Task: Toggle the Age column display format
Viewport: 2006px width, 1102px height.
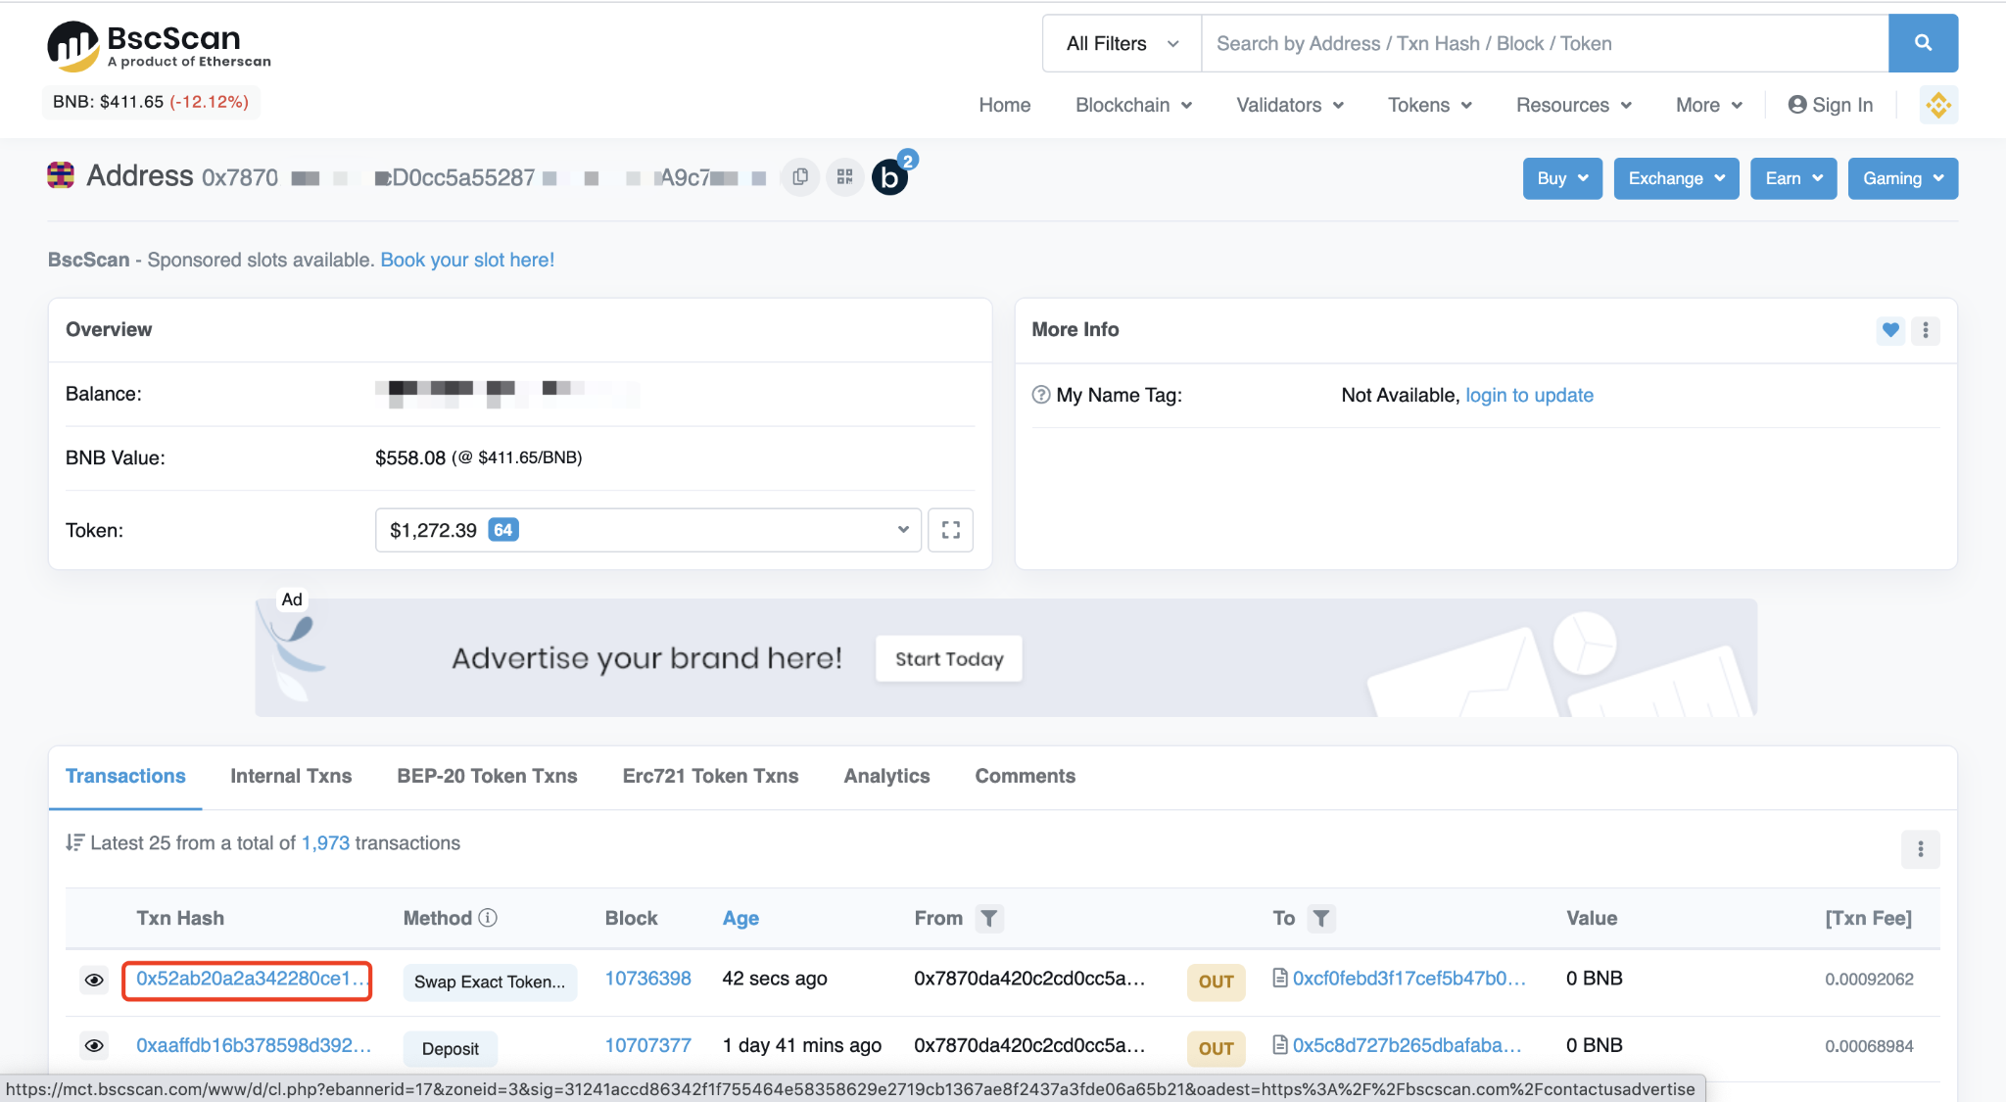Action: pyautogui.click(x=740, y=919)
